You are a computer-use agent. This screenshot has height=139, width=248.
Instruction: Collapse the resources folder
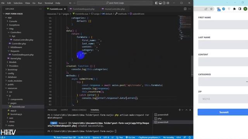pyautogui.click(x=12, y=88)
